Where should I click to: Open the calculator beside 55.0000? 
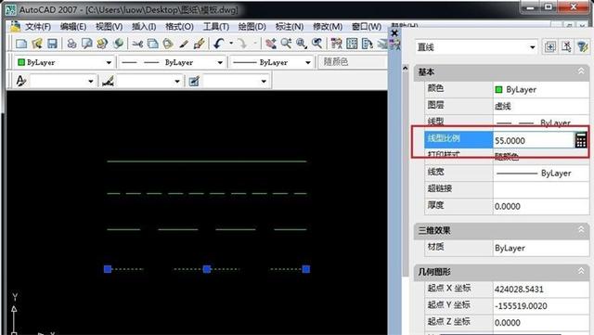tap(581, 140)
